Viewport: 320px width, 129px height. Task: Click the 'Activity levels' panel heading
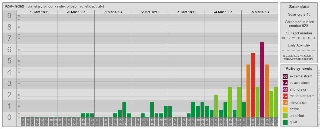click(x=299, y=69)
